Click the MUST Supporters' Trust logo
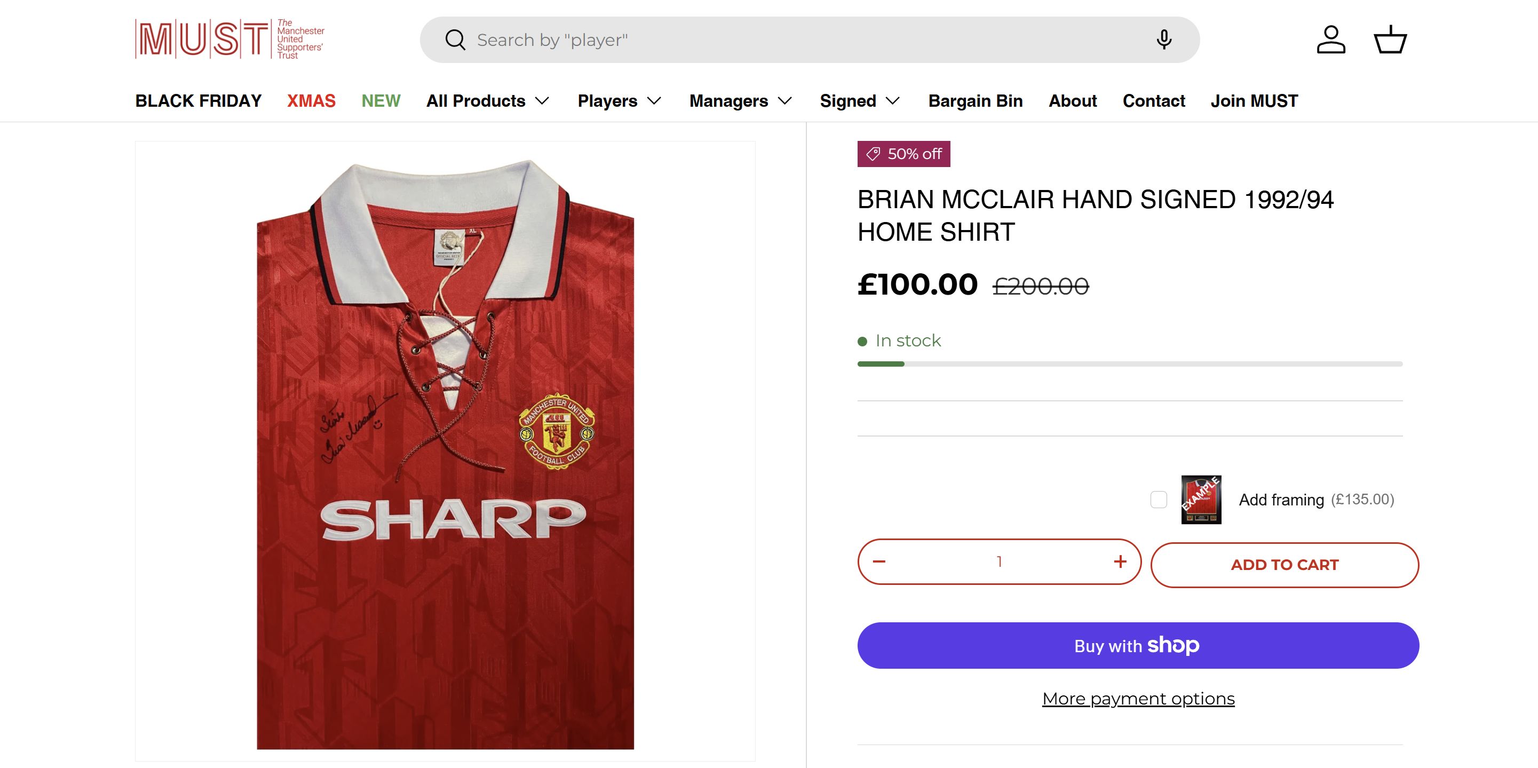 (x=230, y=39)
